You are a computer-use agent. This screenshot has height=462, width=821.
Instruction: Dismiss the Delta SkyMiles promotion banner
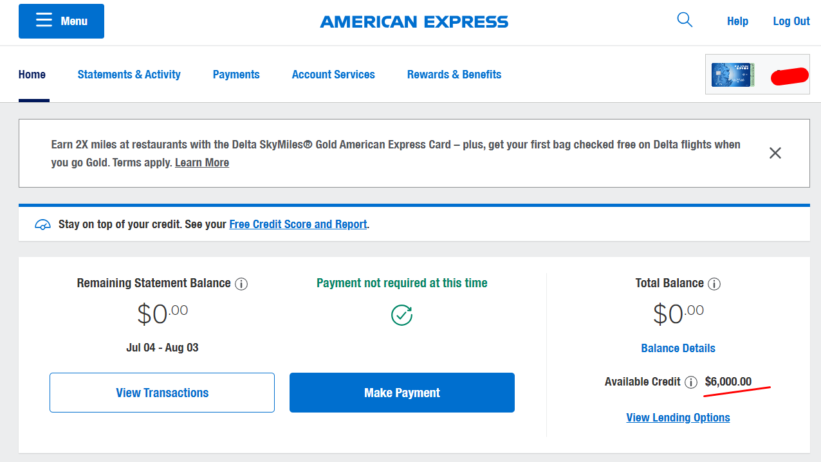click(775, 153)
